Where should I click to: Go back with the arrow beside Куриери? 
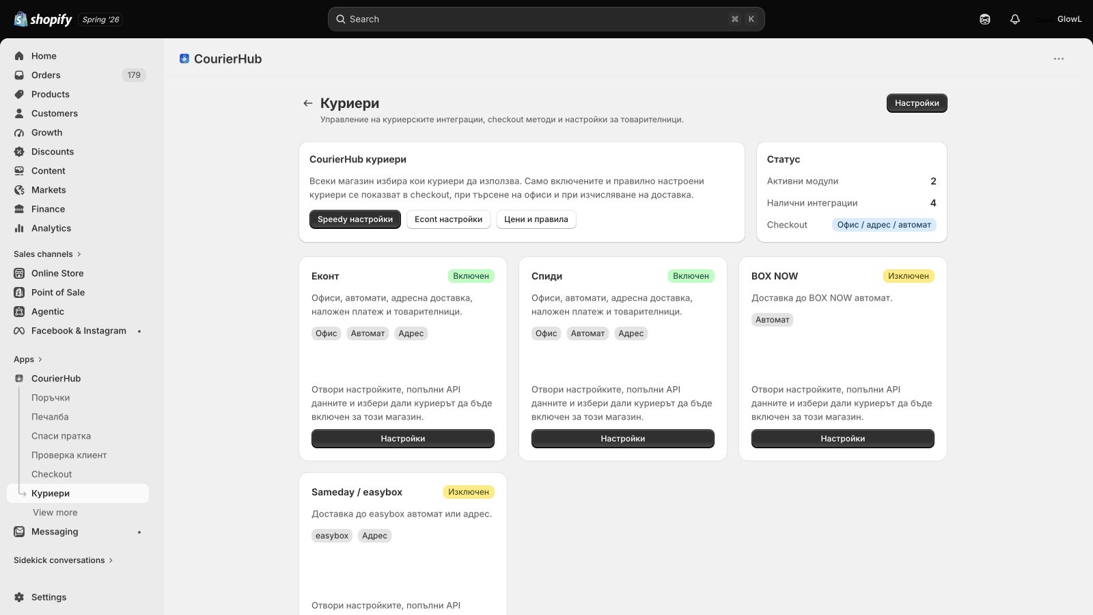click(308, 103)
